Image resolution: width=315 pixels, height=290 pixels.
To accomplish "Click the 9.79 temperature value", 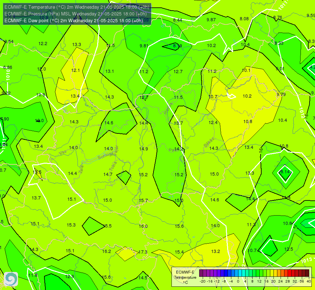I will pyautogui.click(x=281, y=94).
